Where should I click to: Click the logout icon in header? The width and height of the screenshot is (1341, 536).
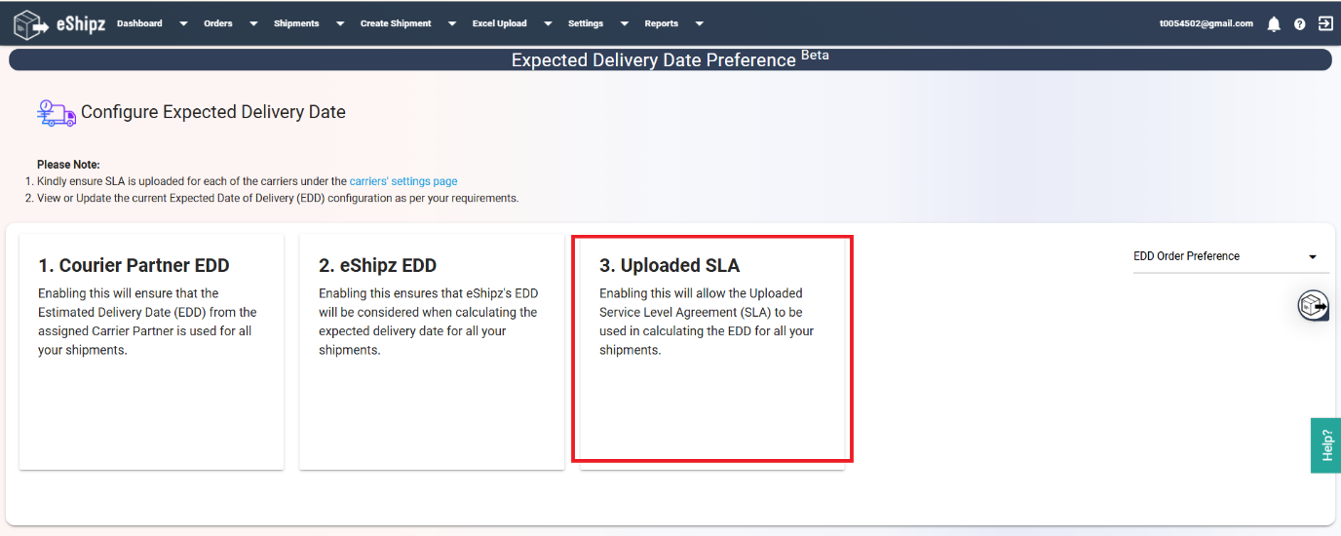click(x=1325, y=23)
